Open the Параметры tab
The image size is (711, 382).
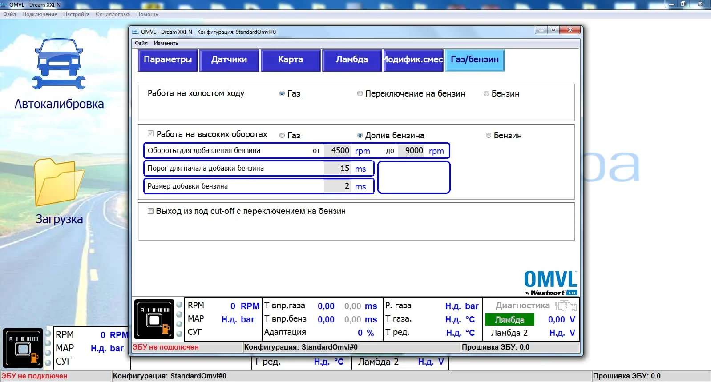tap(168, 60)
